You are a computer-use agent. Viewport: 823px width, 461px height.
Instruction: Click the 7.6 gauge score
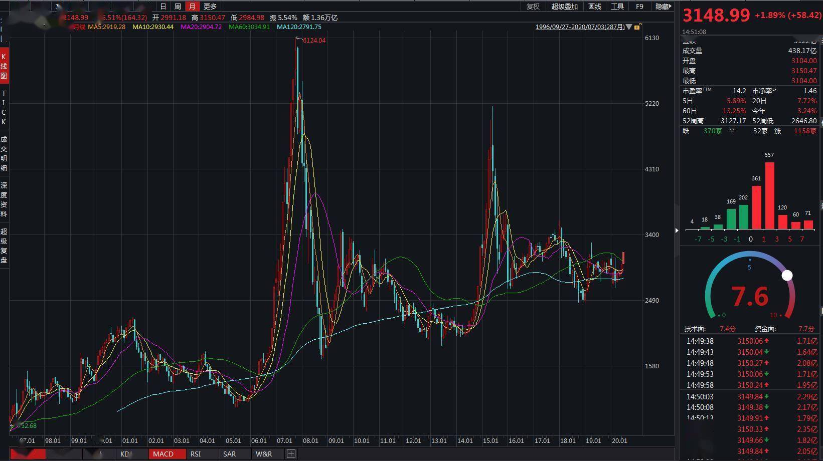(x=750, y=297)
